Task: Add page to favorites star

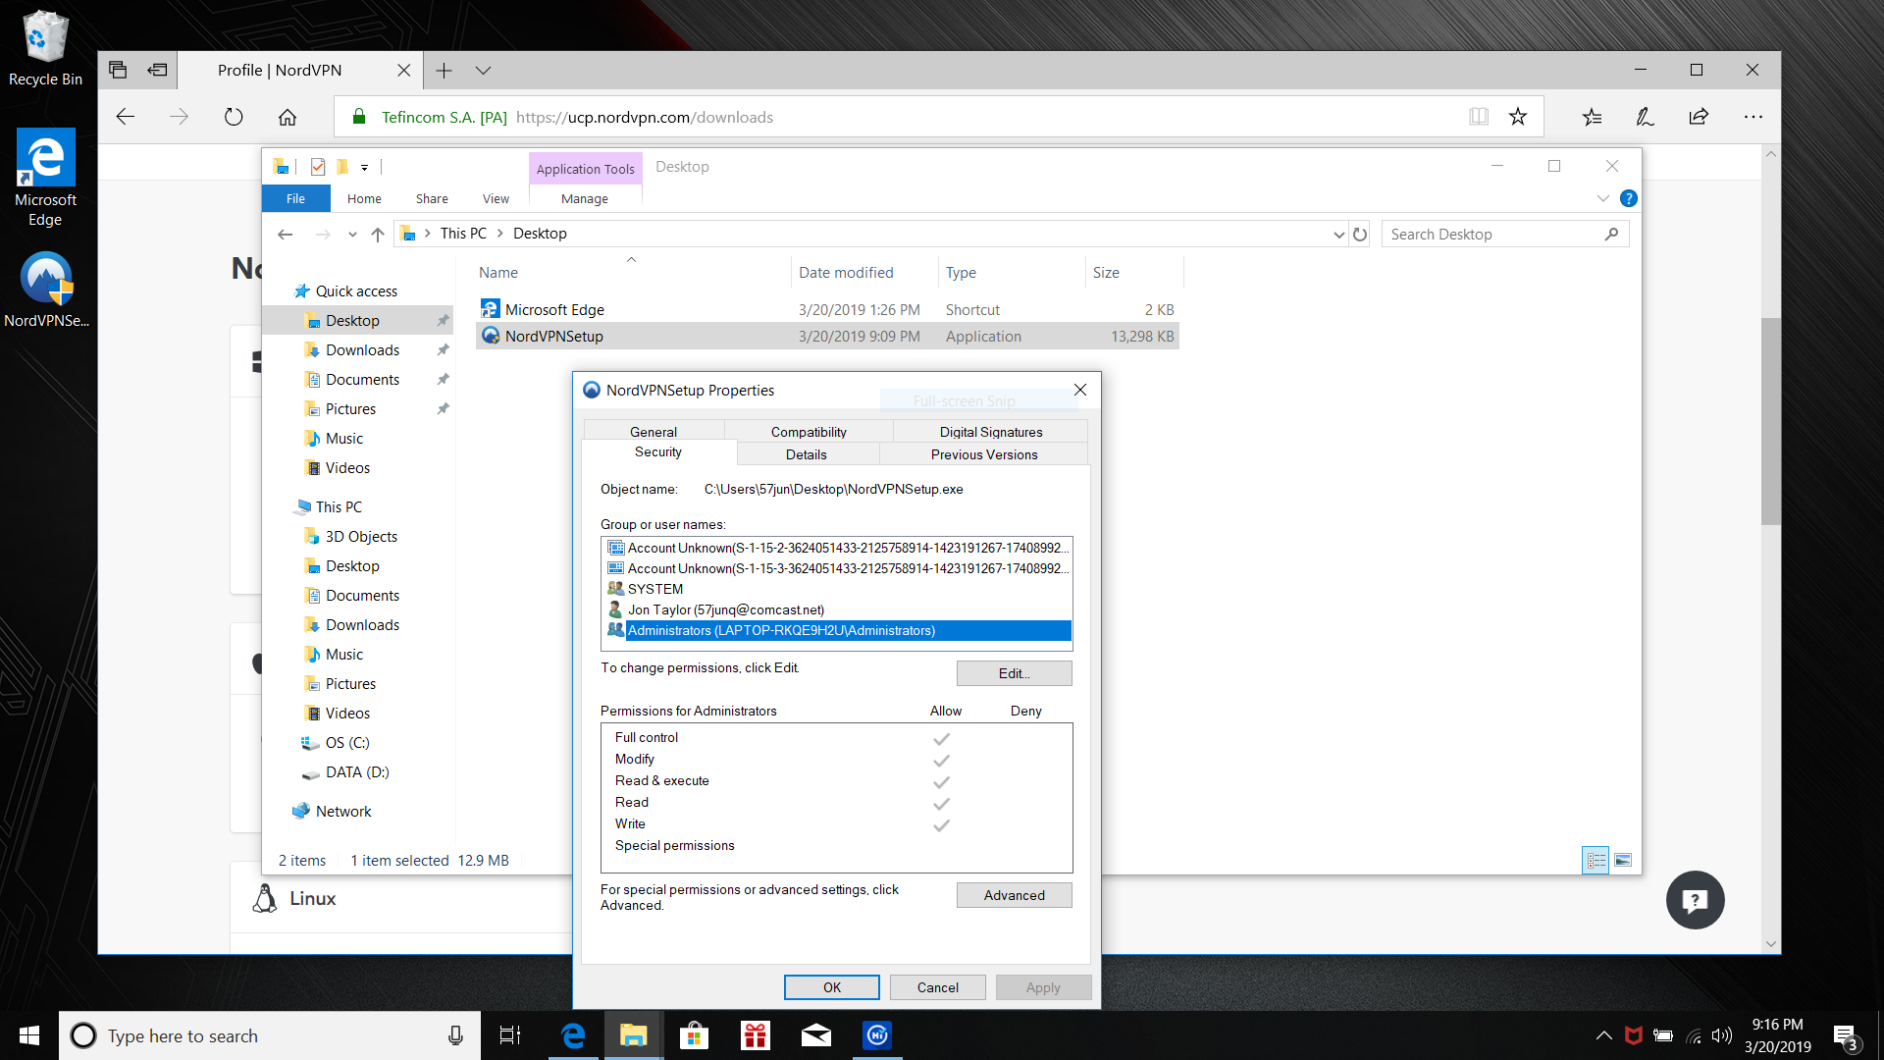Action: (x=1518, y=117)
